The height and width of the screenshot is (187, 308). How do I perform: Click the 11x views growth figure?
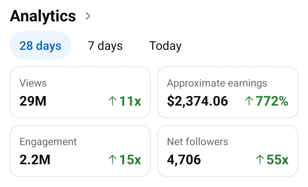click(x=130, y=101)
